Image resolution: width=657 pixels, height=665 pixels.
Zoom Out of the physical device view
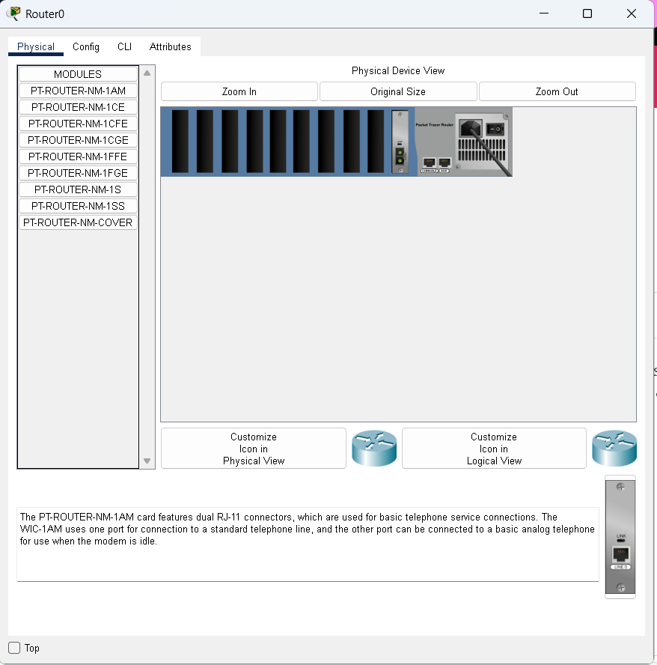point(557,91)
